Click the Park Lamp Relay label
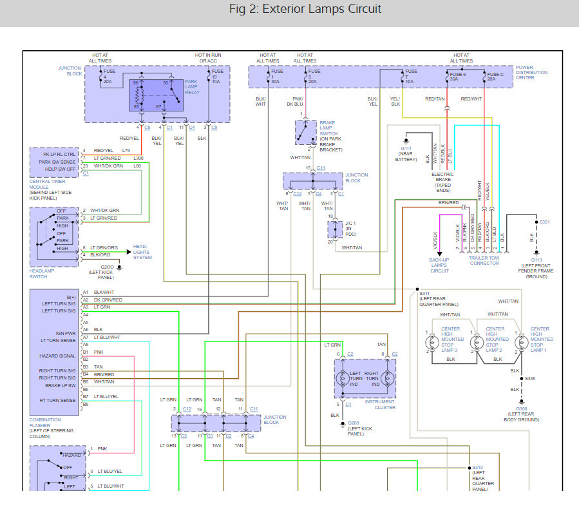Viewport: 579px width, 507px height. [x=192, y=87]
